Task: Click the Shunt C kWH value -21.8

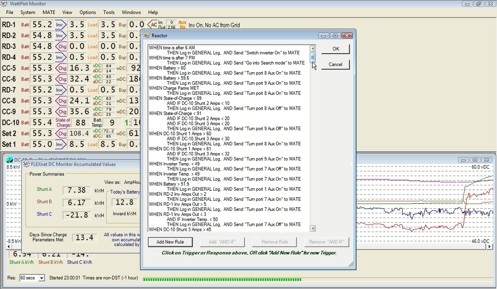Action: point(77,215)
